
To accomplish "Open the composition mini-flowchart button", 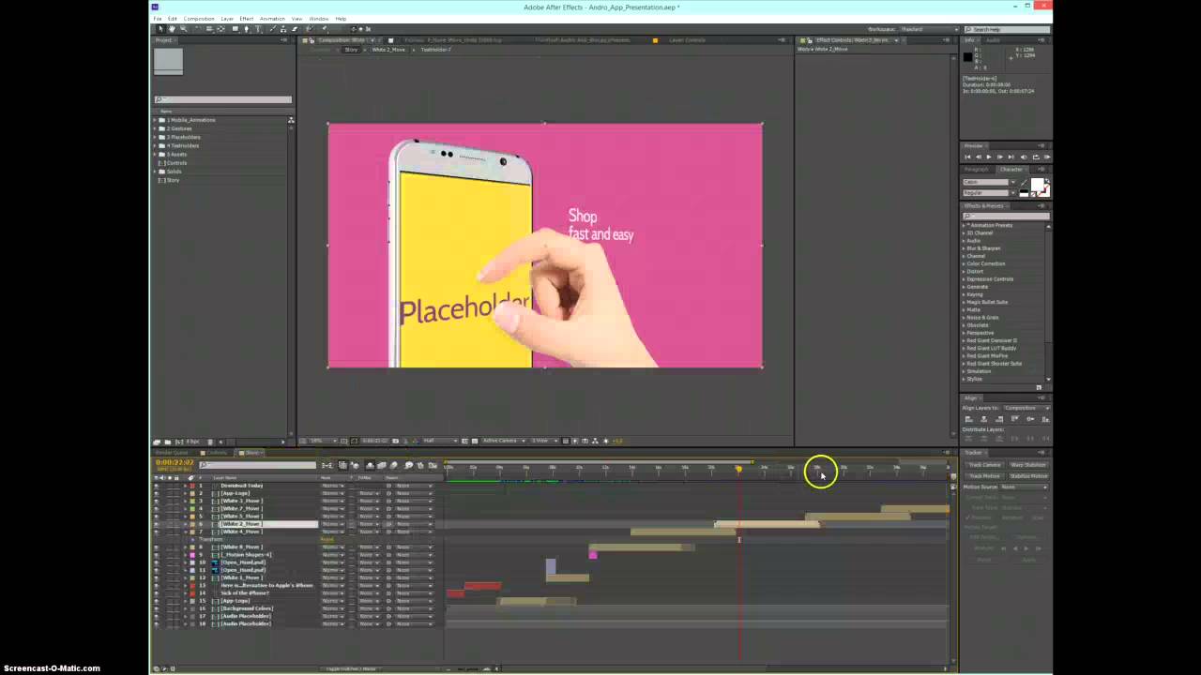I will point(327,465).
